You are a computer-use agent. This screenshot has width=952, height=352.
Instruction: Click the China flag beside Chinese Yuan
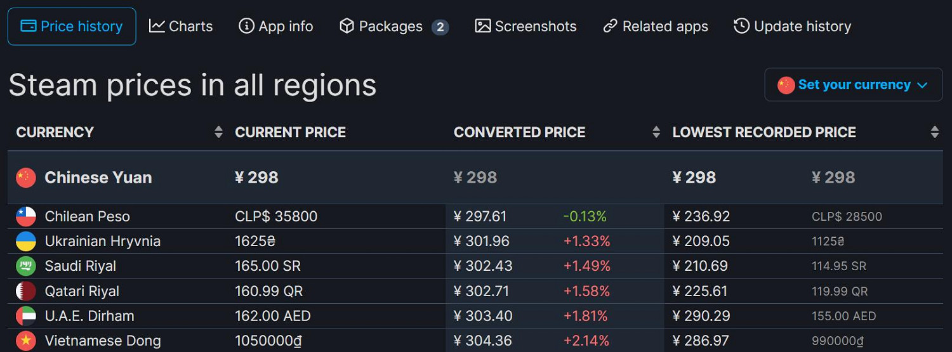(x=26, y=178)
